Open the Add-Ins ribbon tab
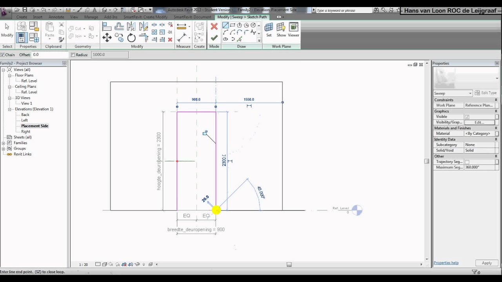 point(111,17)
